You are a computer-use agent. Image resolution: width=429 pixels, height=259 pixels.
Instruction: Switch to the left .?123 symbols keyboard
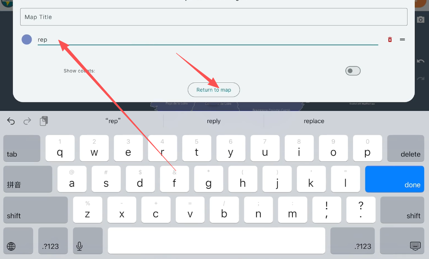pos(53,241)
